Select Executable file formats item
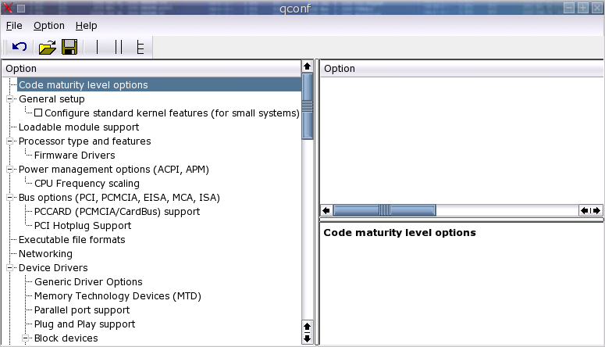The width and height of the screenshot is (605, 347). pos(72,240)
